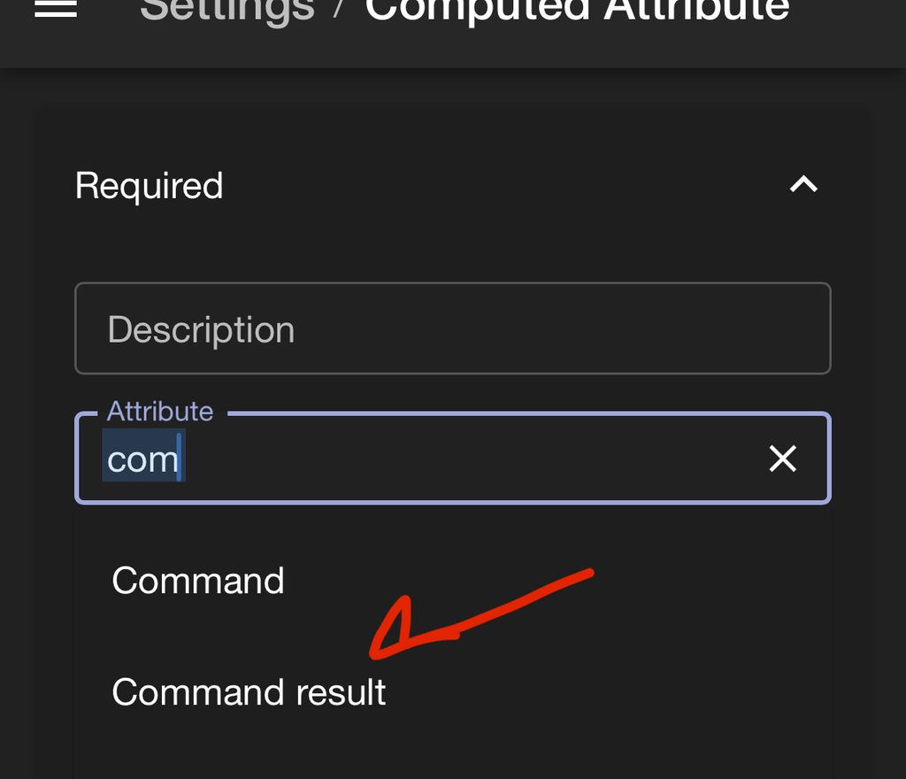Click the "Attribute" floating field label
Image resolution: width=906 pixels, height=779 pixels.
pos(160,412)
